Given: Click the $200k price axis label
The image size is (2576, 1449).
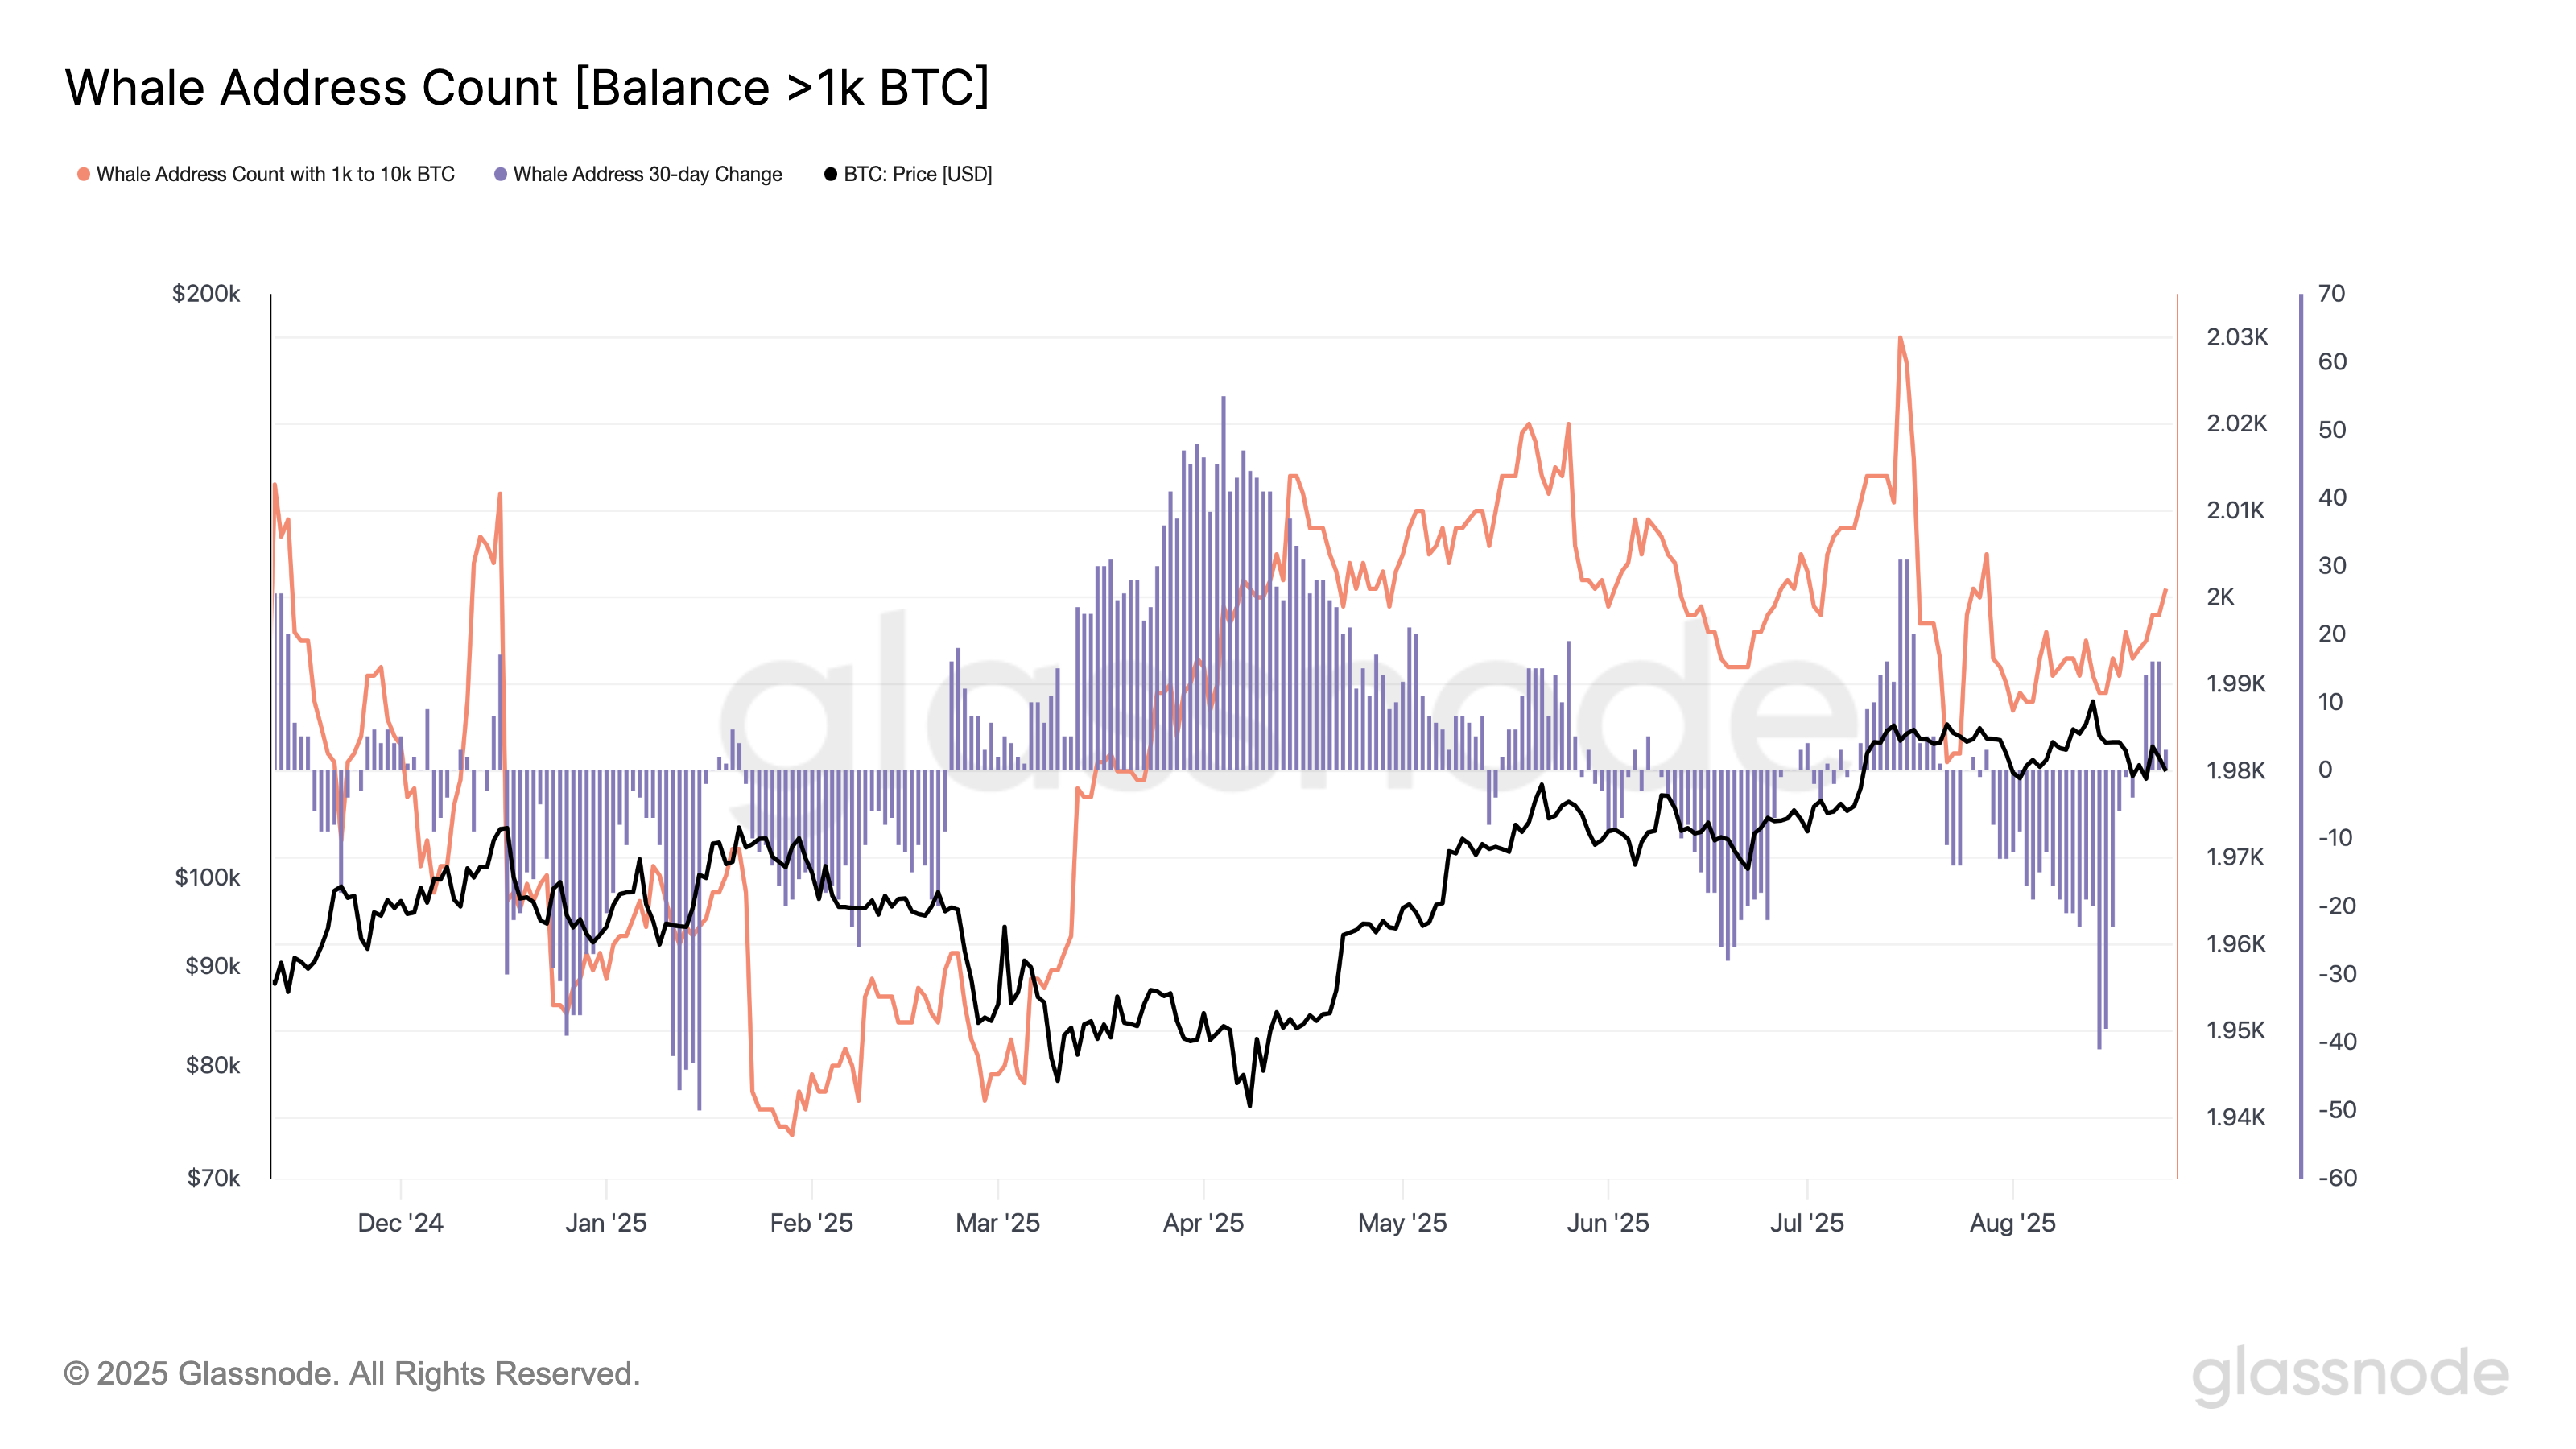Looking at the screenshot, I should 206,294.
